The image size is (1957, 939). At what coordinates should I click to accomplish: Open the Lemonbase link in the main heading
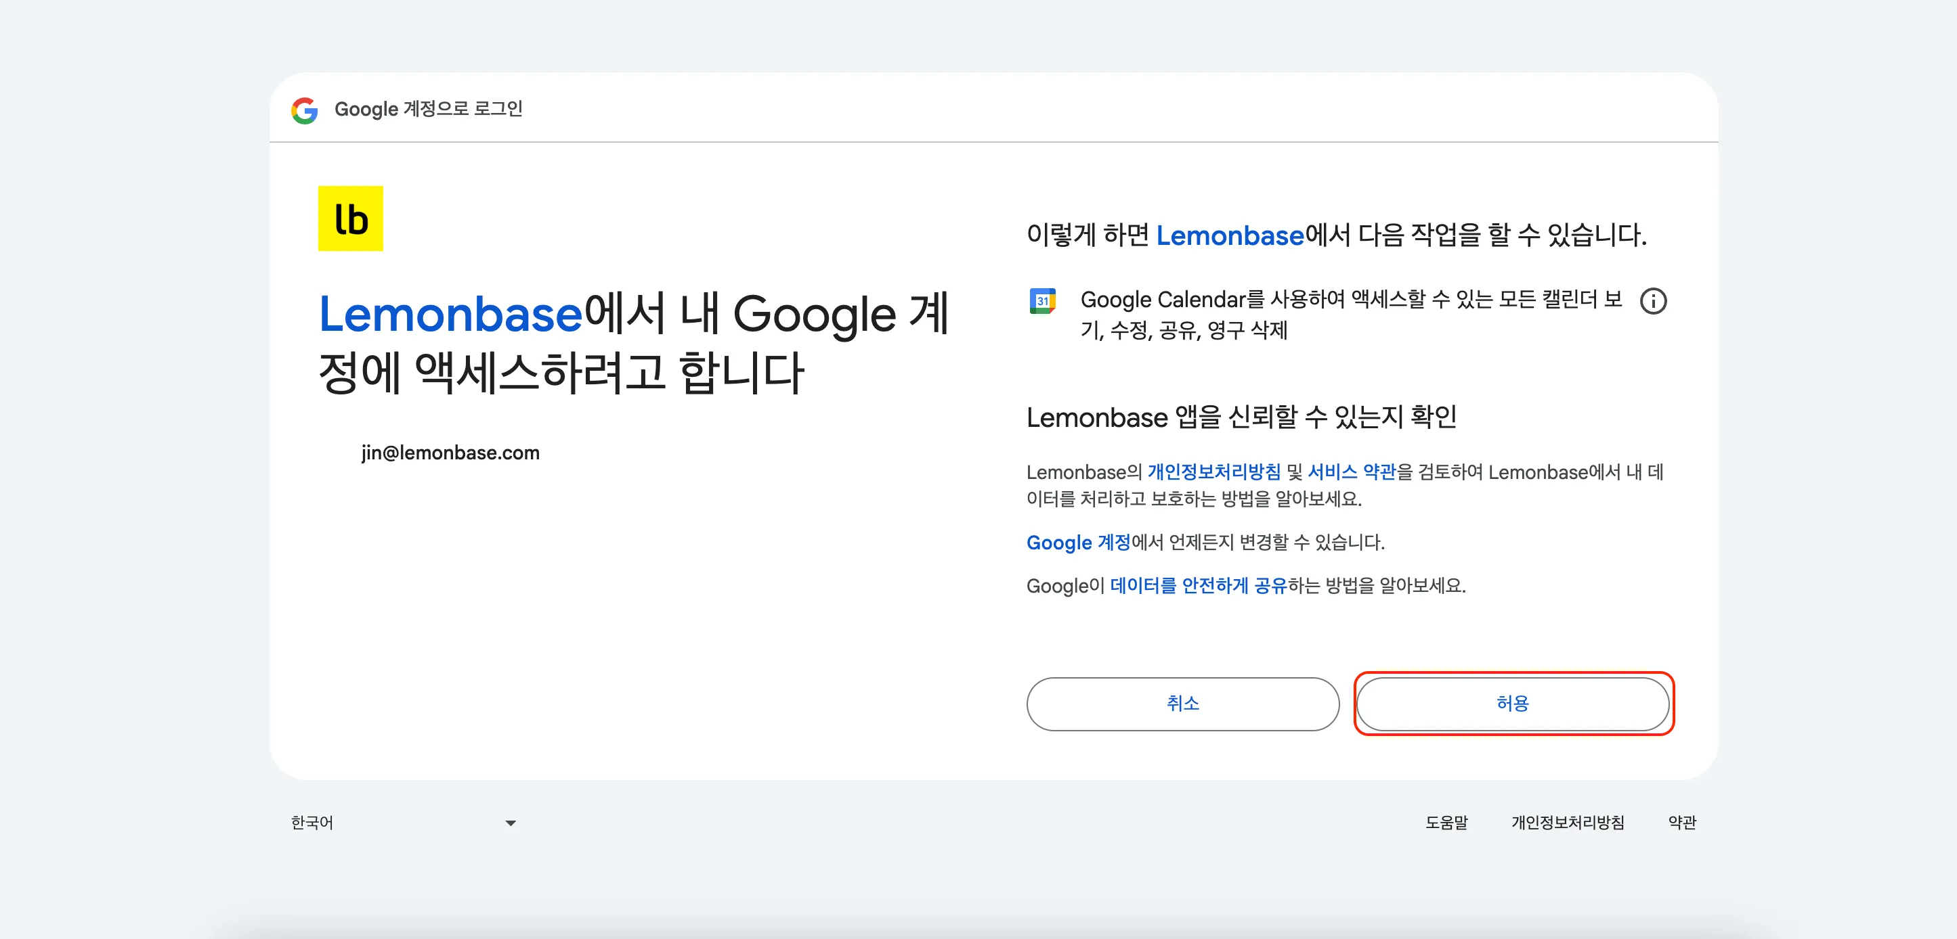[450, 315]
